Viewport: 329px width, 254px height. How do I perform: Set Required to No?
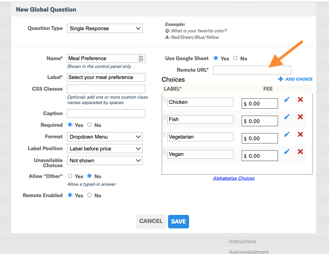89,125
